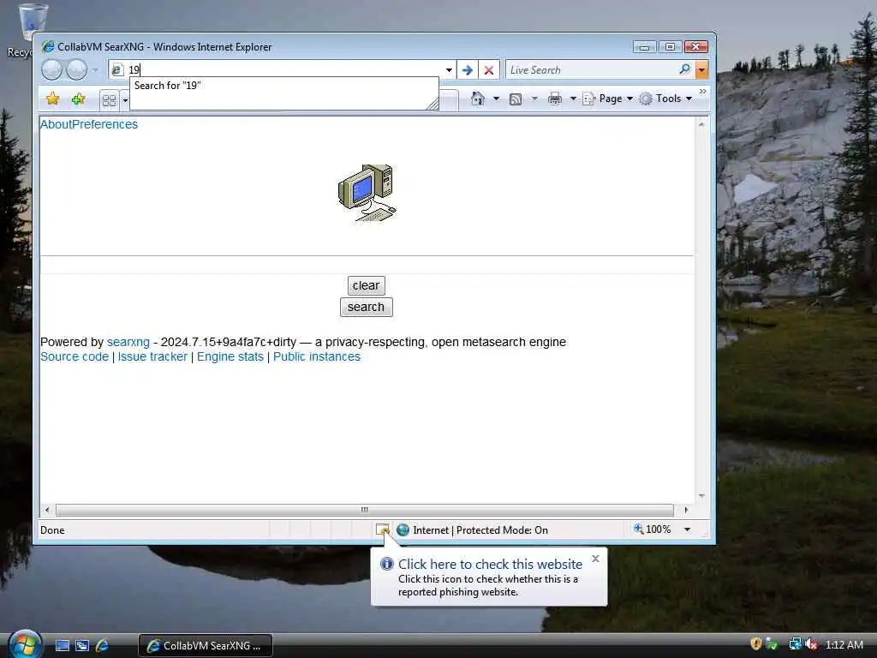Viewport: 877px width, 658px height.
Task: Open the search provider options dropdown
Action: [x=701, y=70]
